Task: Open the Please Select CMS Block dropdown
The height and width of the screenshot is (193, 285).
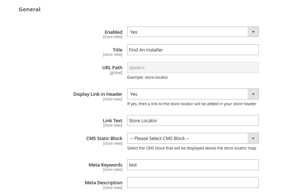Action: tap(193, 138)
